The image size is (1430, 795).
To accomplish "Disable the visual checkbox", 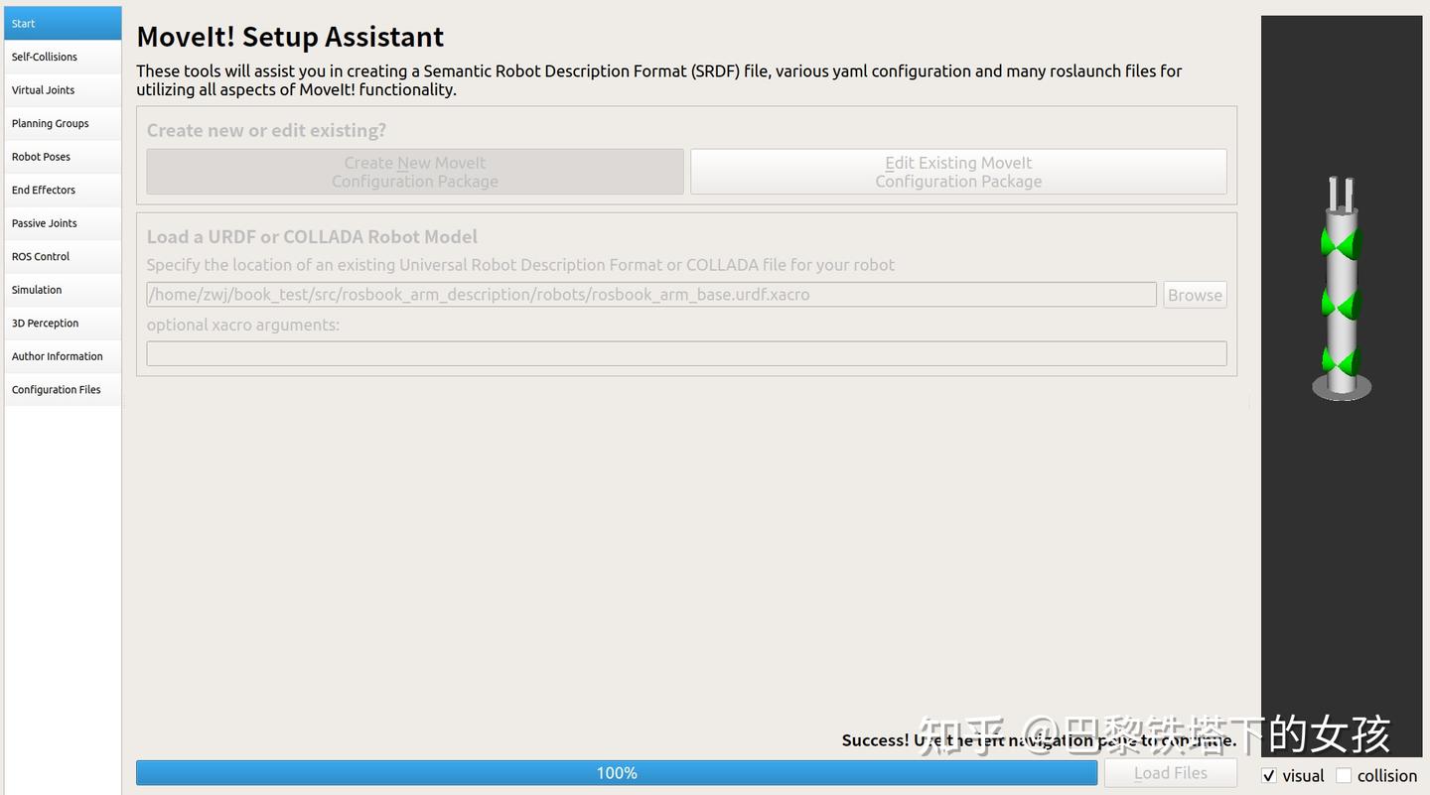I will (x=1269, y=775).
